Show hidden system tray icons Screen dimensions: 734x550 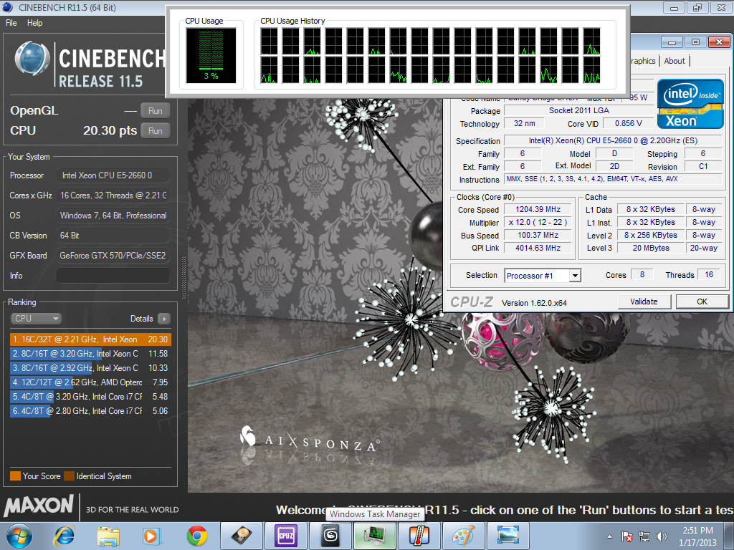click(609, 536)
